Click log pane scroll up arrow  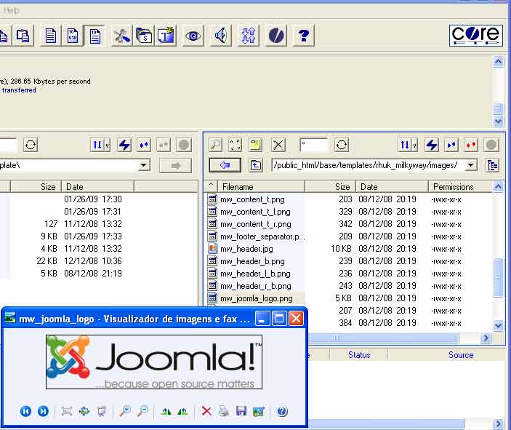point(498,61)
